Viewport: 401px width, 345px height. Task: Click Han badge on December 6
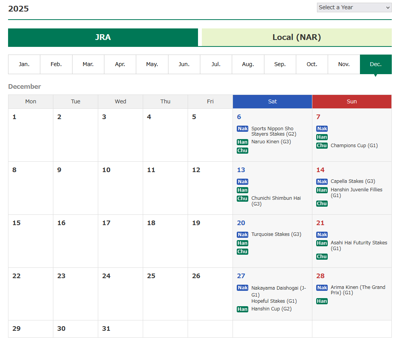243,142
